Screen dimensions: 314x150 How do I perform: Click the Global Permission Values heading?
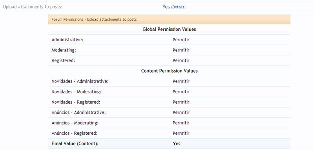pyautogui.click(x=169, y=29)
